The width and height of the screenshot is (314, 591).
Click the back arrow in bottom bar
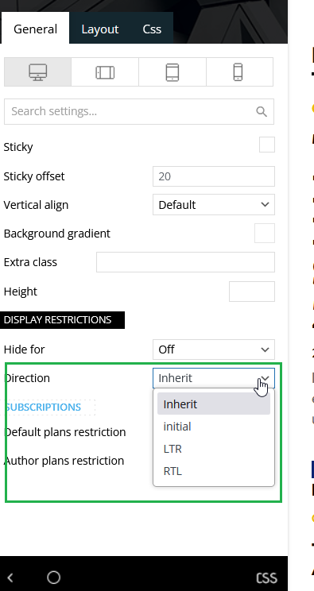tap(10, 577)
